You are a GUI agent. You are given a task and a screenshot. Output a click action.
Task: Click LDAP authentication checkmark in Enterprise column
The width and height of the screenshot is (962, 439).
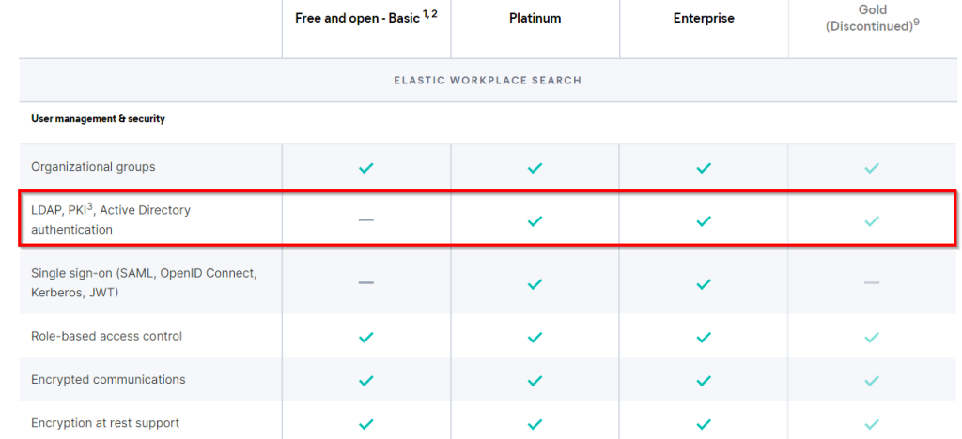point(704,221)
